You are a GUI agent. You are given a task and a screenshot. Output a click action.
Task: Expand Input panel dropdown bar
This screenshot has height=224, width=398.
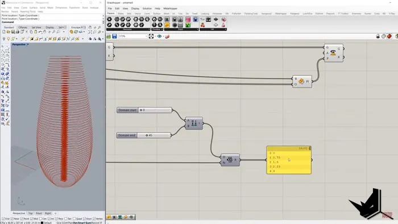(x=181, y=30)
